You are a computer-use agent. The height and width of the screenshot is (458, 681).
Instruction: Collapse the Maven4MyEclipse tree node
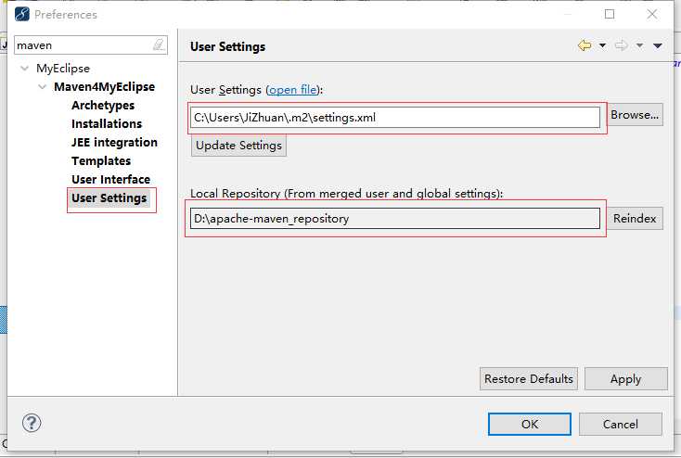(42, 87)
